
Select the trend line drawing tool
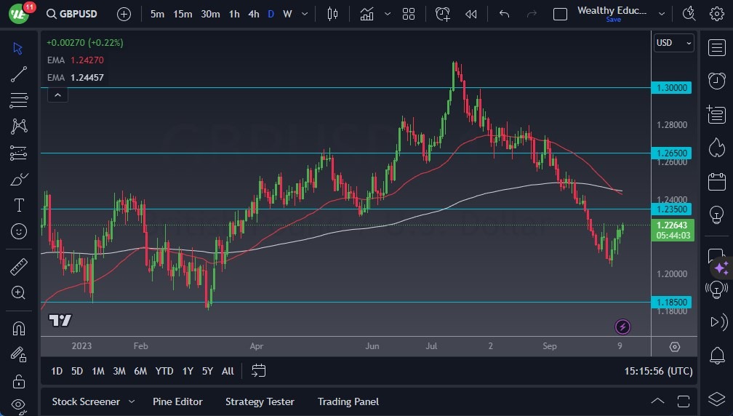[19, 74]
